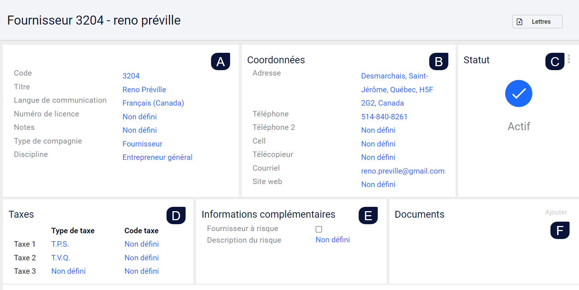Image resolution: width=579 pixels, height=290 pixels.
Task: Click the A marker badge
Action: (x=220, y=61)
